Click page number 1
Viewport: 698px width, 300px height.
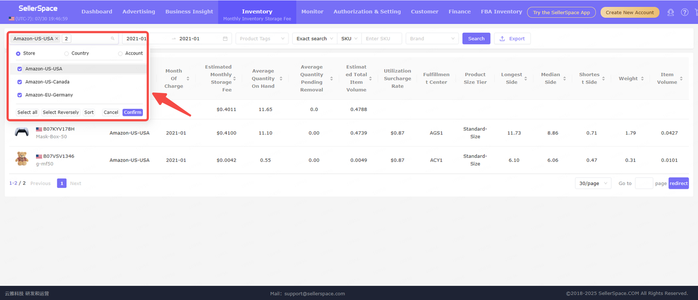pyautogui.click(x=62, y=183)
